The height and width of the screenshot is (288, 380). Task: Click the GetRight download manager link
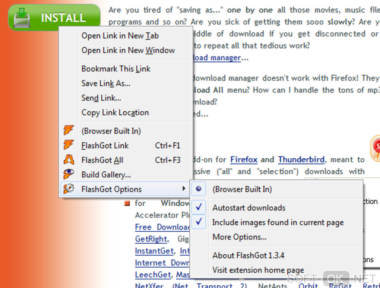pos(151,239)
